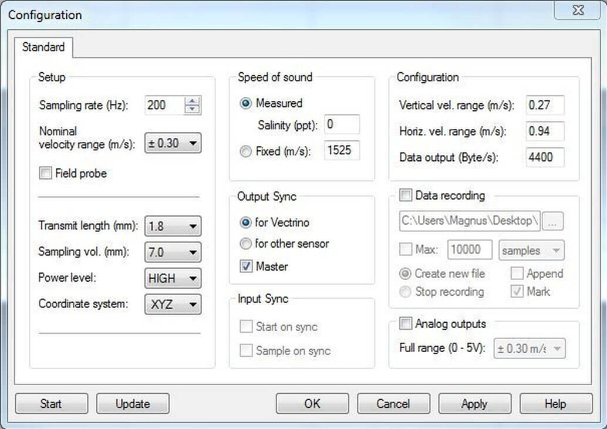Click the Horiz. vel. range field
Viewport: 607px width, 429px height.
click(x=545, y=131)
